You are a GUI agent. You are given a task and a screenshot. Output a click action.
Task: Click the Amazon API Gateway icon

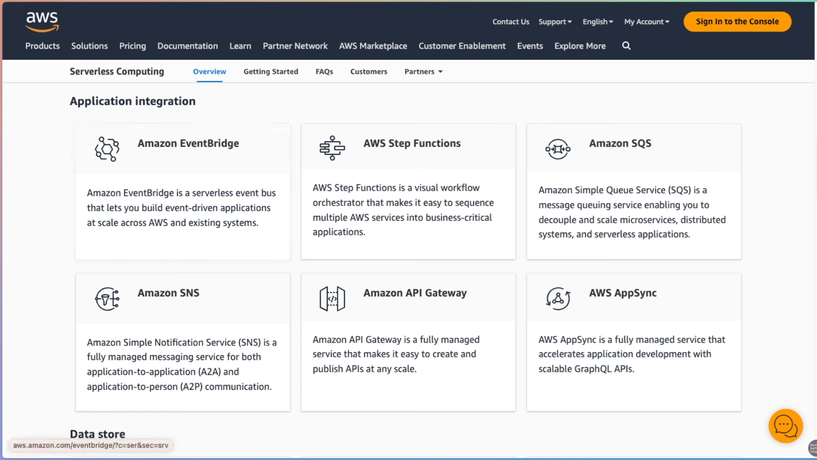[x=332, y=299]
